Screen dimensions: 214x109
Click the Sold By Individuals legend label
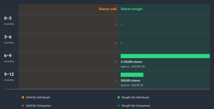click(38, 97)
